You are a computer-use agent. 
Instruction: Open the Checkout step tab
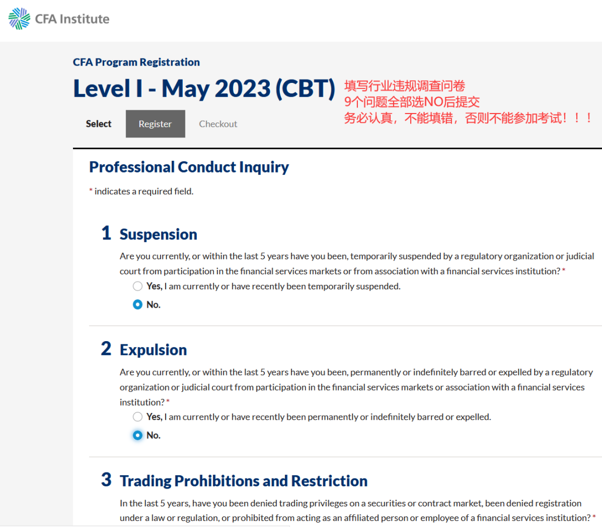218,124
